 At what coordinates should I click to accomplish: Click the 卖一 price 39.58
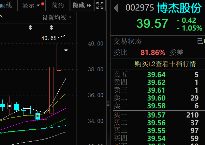[x=156, y=106]
